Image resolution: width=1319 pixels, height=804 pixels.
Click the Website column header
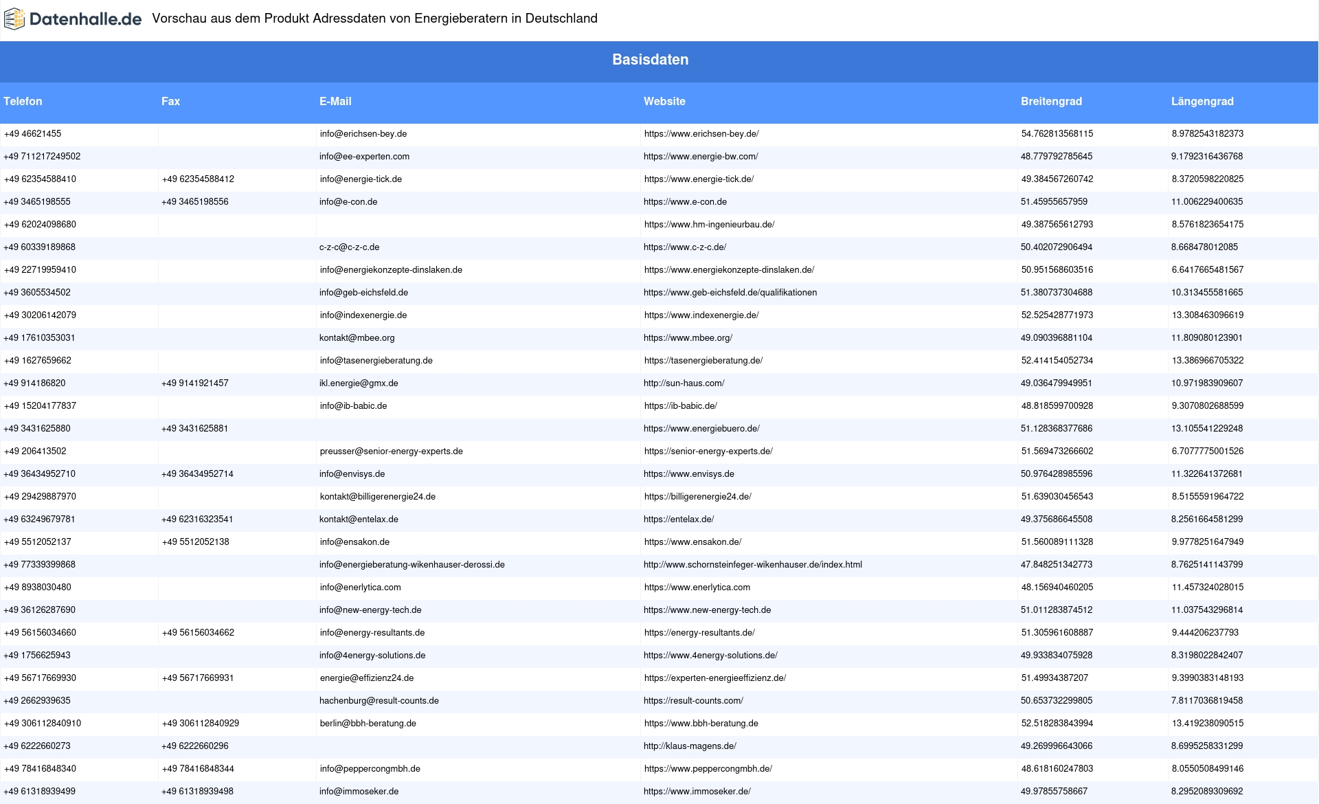click(664, 101)
